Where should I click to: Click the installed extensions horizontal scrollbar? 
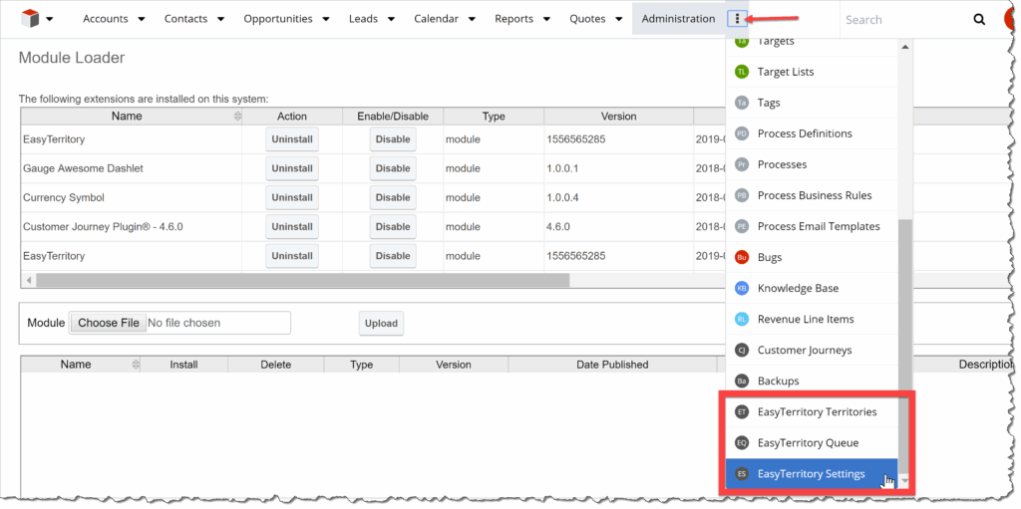point(299,280)
